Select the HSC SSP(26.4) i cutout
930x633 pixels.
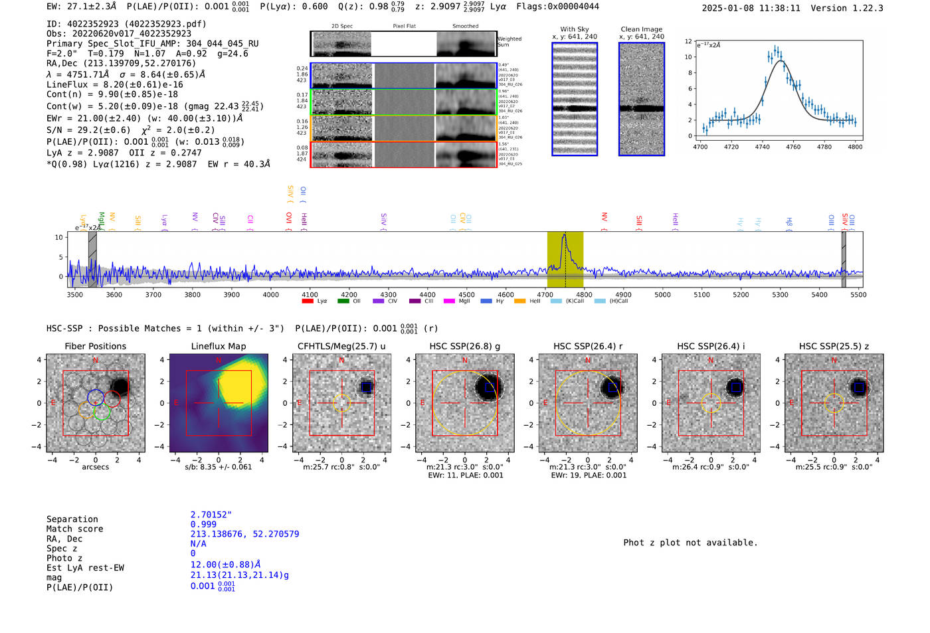click(x=711, y=403)
